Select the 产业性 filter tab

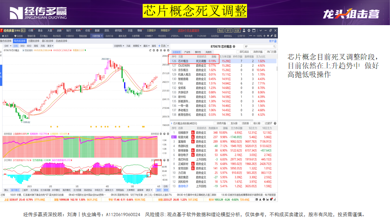click(187, 52)
